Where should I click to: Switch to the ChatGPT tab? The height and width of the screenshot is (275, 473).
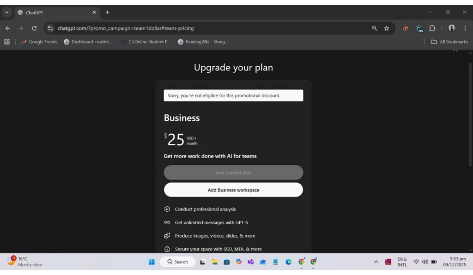tap(55, 12)
